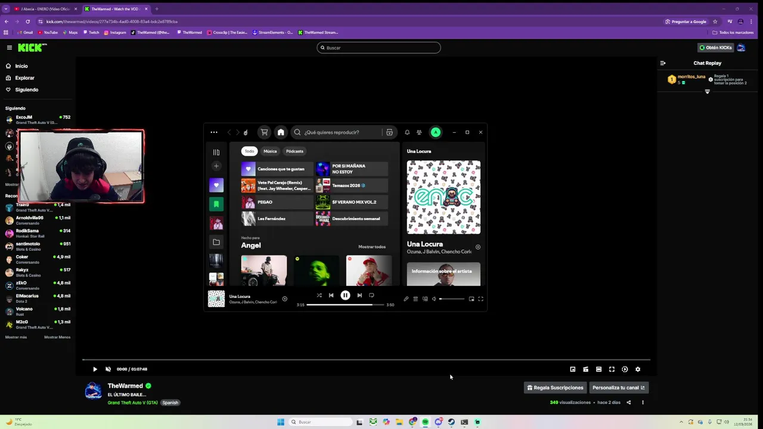Open the Gmail bookmark
The height and width of the screenshot is (429, 763).
coord(25,32)
